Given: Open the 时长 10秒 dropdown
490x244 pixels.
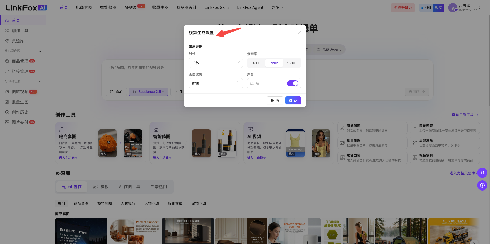Looking at the screenshot, I should tap(216, 63).
